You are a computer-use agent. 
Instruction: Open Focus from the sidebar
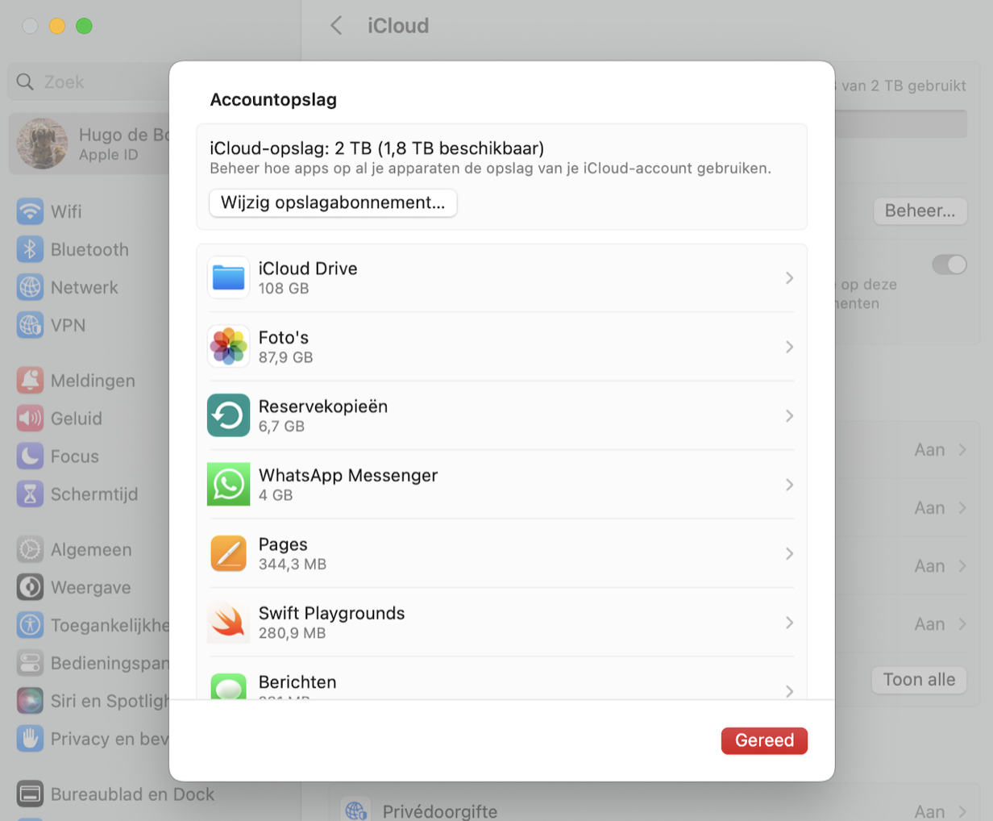(30, 456)
